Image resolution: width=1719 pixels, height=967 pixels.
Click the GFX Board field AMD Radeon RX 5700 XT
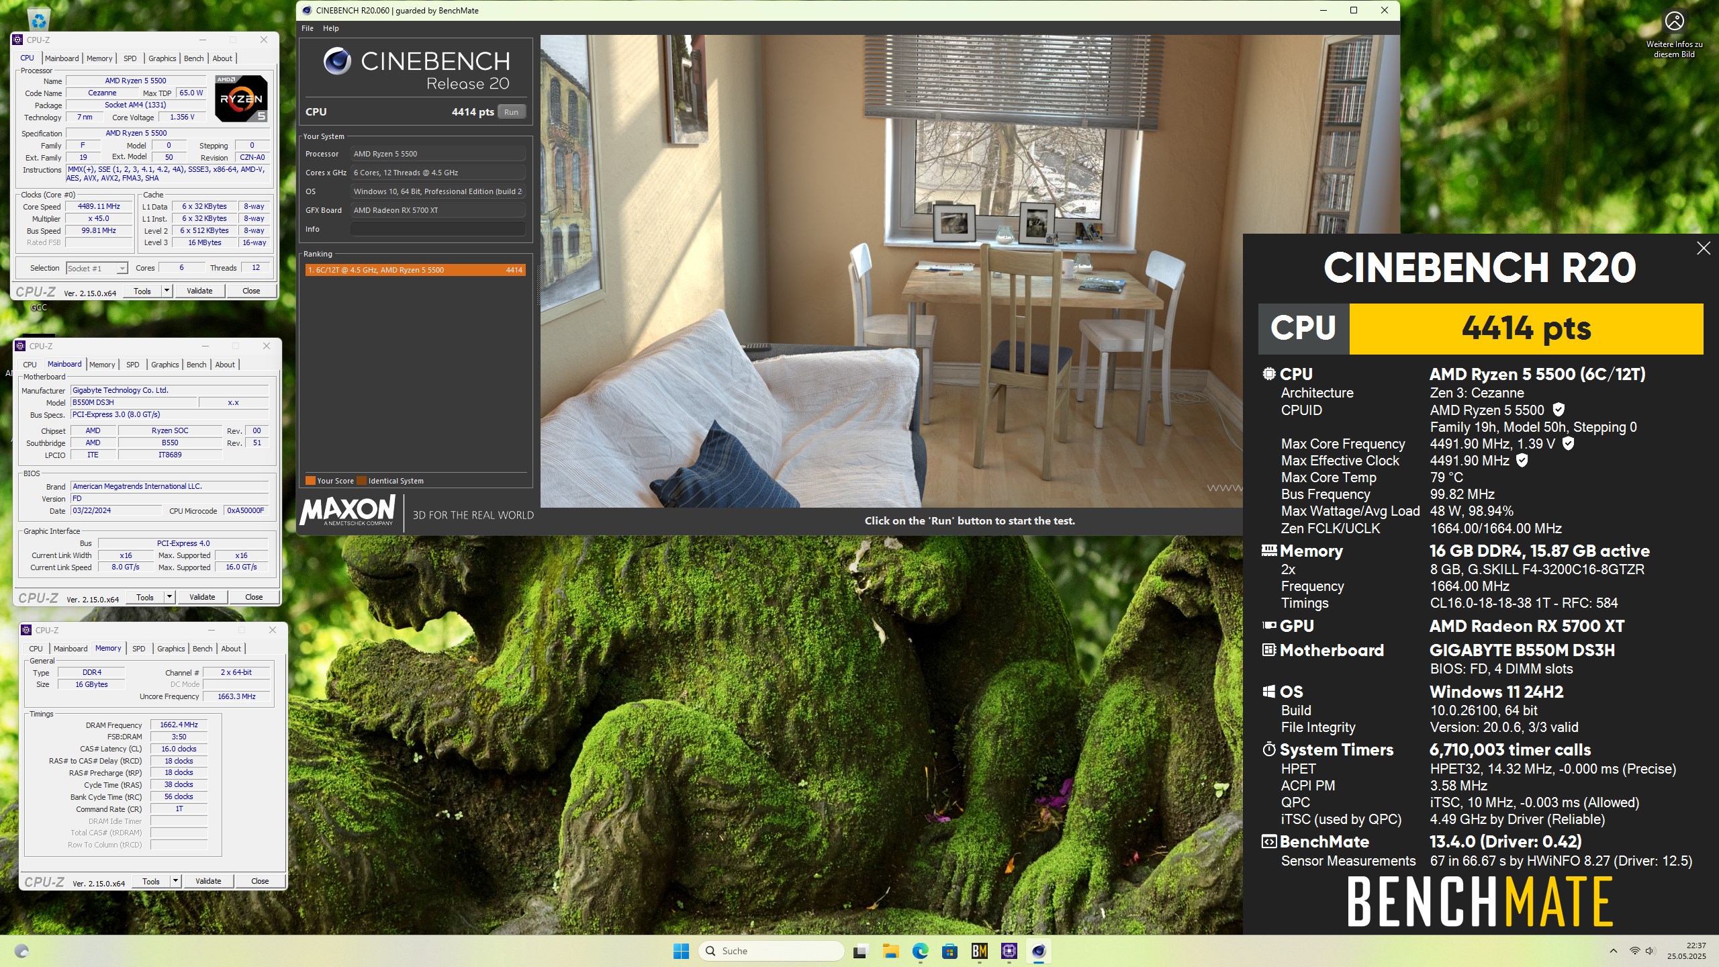point(438,210)
